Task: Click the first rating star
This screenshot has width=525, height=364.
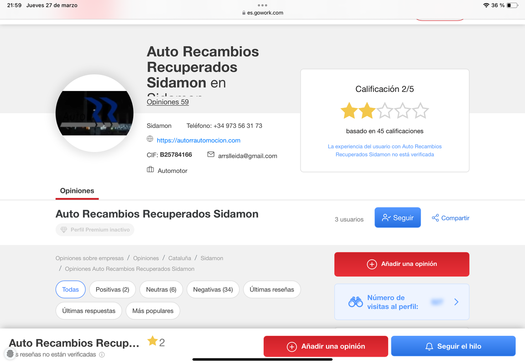Action: point(349,111)
